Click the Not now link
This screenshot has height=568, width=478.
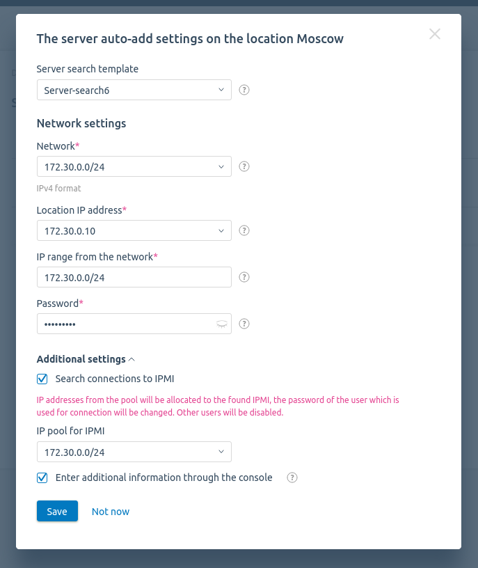point(111,512)
